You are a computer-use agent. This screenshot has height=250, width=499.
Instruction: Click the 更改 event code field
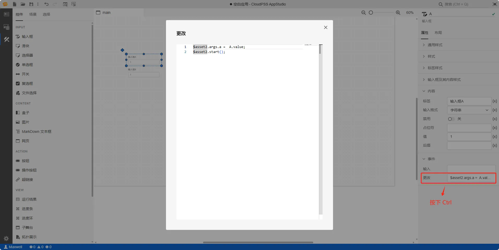coord(471,178)
